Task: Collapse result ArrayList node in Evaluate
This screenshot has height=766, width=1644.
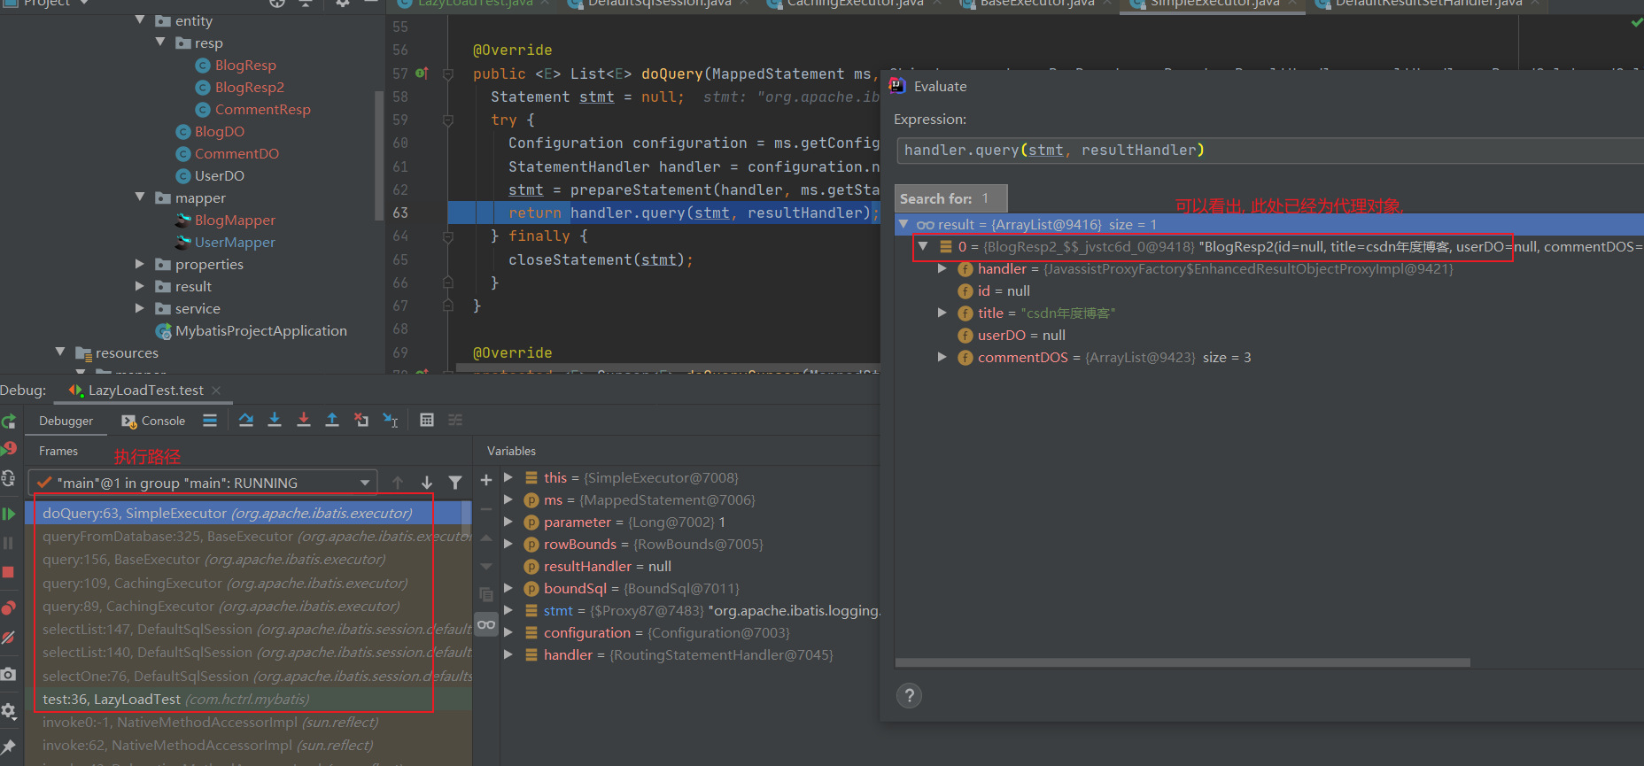Action: (903, 224)
